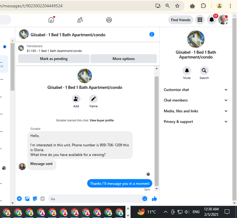The image size is (237, 218).
Task: Click the page scrollbar down arrow
Action: [x=234, y=203]
